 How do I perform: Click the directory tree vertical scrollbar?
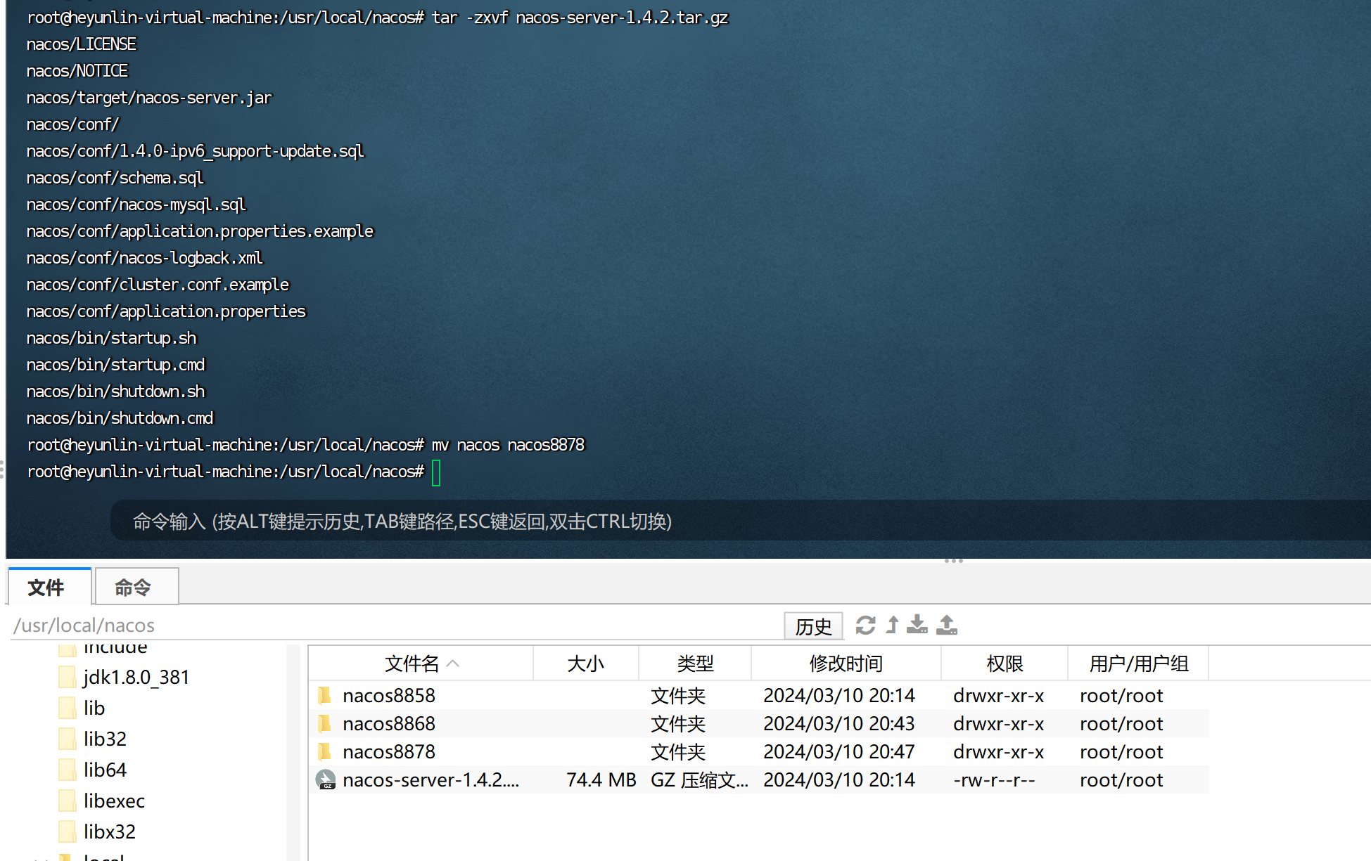tap(293, 752)
